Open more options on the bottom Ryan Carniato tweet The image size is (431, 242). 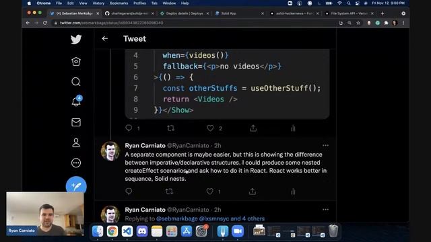coord(325,210)
